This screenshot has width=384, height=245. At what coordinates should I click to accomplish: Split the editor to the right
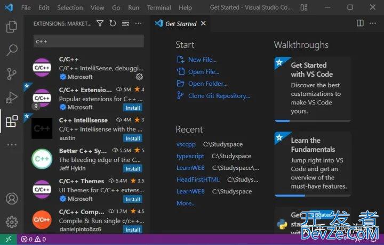coord(360,23)
